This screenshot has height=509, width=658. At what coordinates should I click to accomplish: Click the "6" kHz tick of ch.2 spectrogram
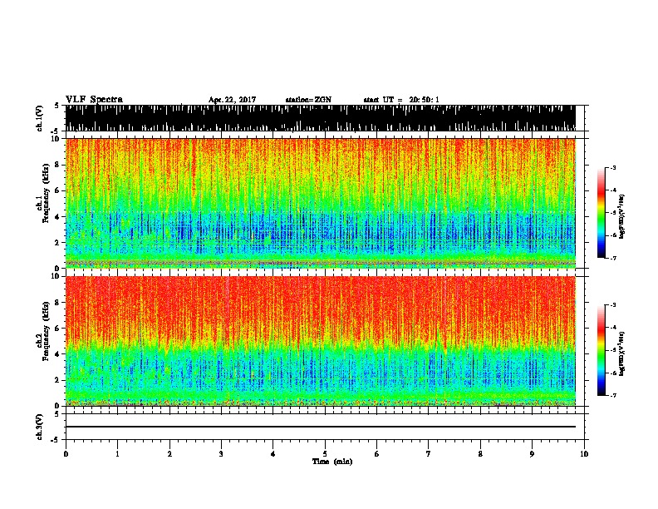coord(58,329)
